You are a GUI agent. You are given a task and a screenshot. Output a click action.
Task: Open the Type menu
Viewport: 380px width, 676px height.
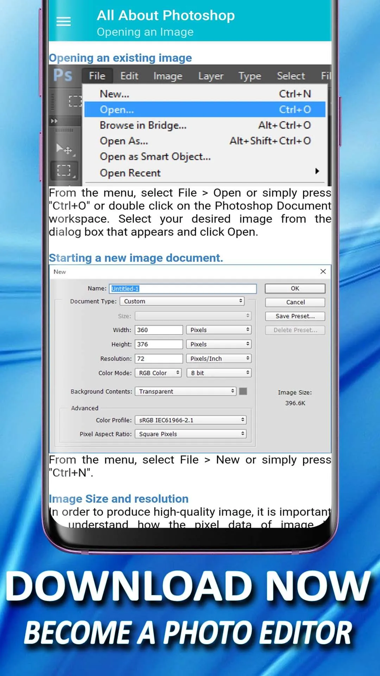250,76
